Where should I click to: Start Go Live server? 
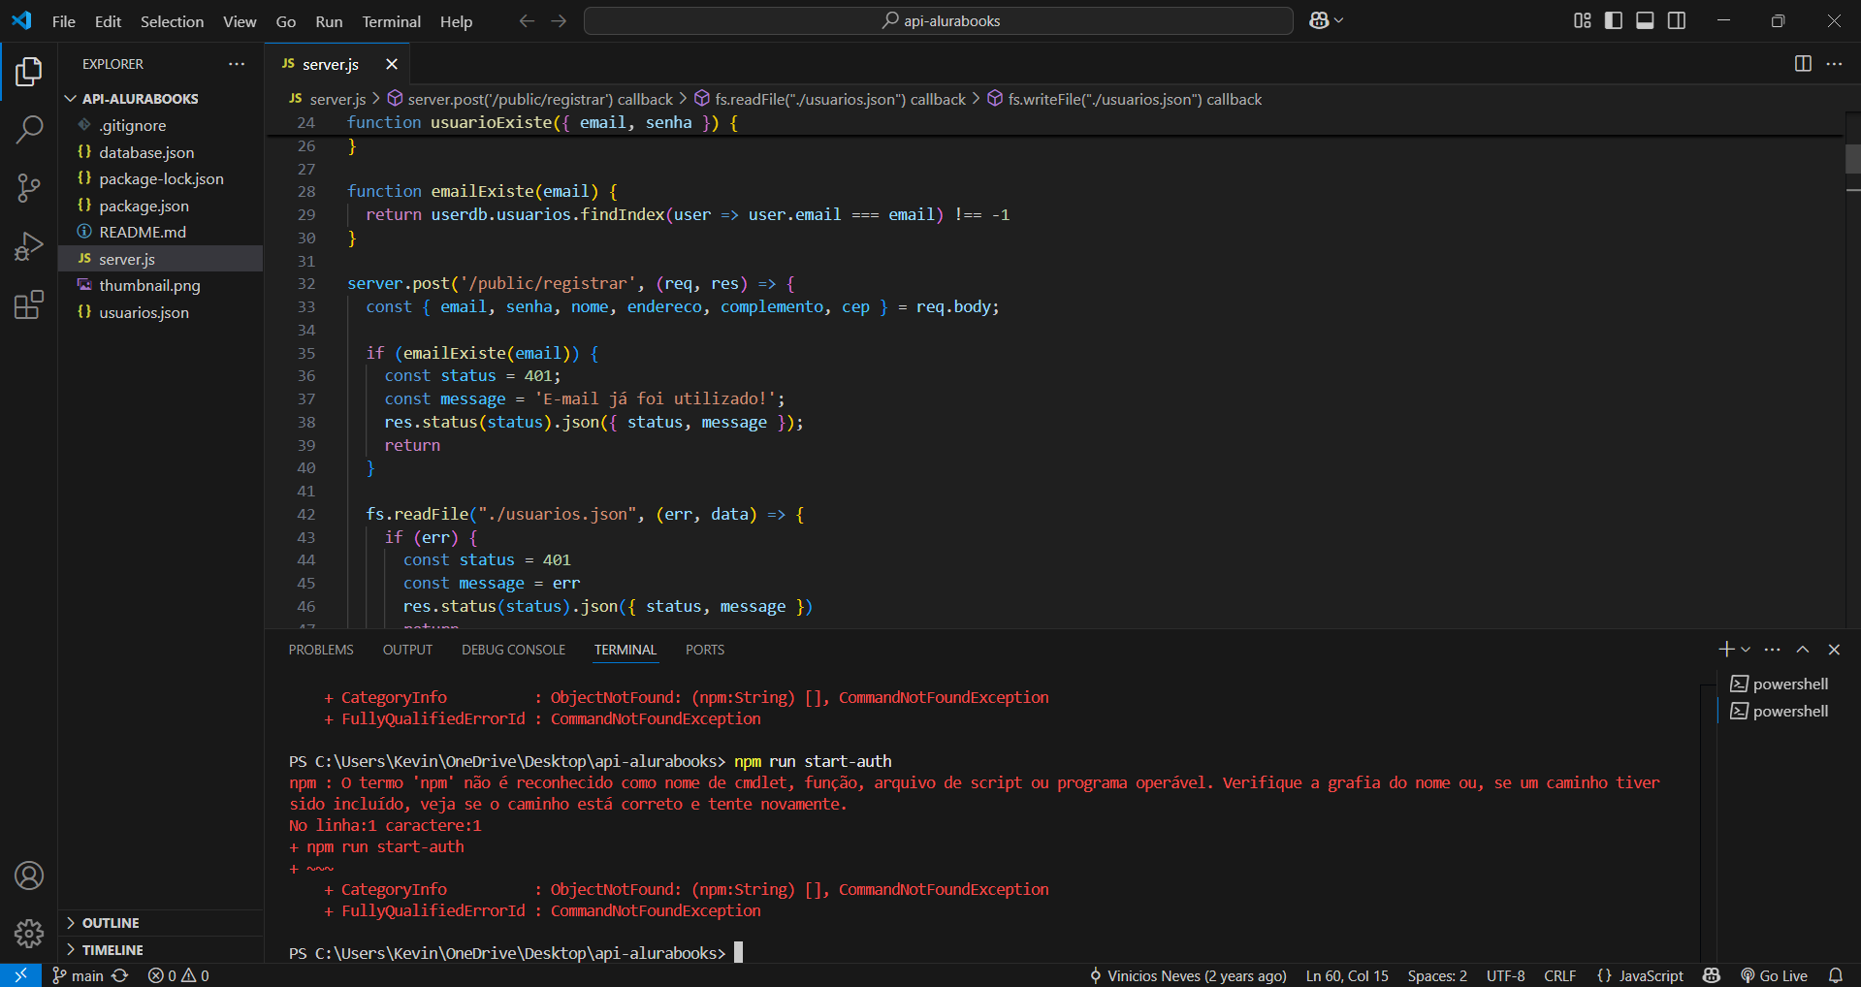1775,975
